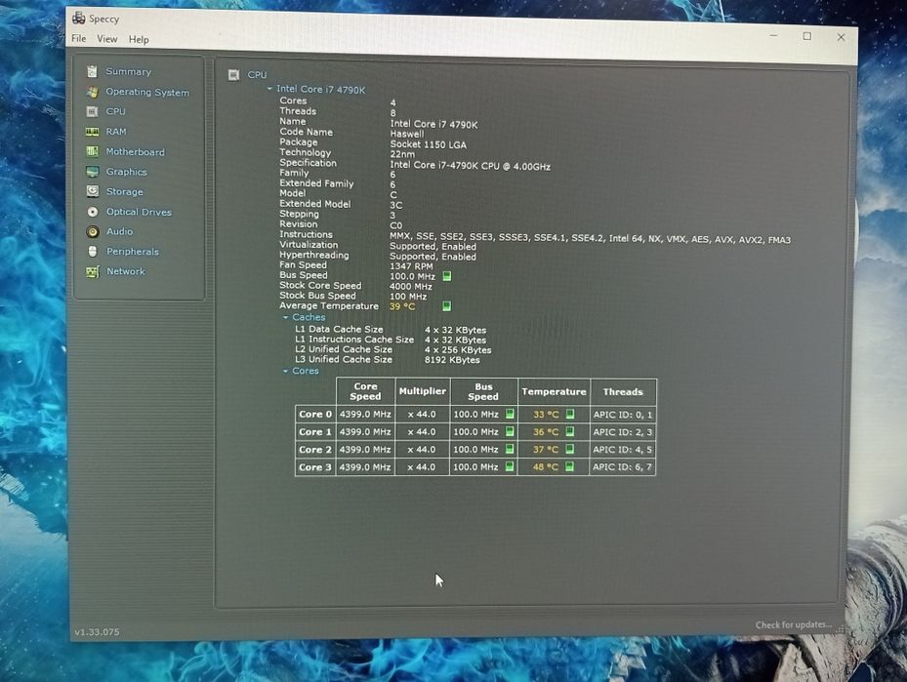This screenshot has width=907, height=682.
Task: Click the Storage drive icon in sidebar
Action: 92,191
